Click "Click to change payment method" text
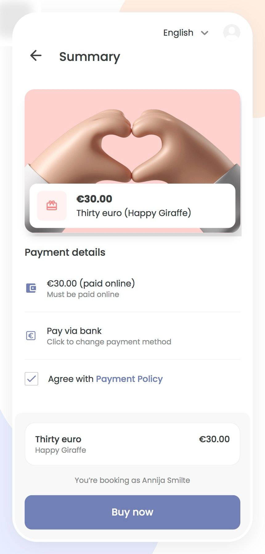 (109, 342)
